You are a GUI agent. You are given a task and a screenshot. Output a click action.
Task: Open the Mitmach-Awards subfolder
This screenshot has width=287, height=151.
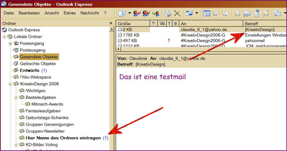point(47,104)
